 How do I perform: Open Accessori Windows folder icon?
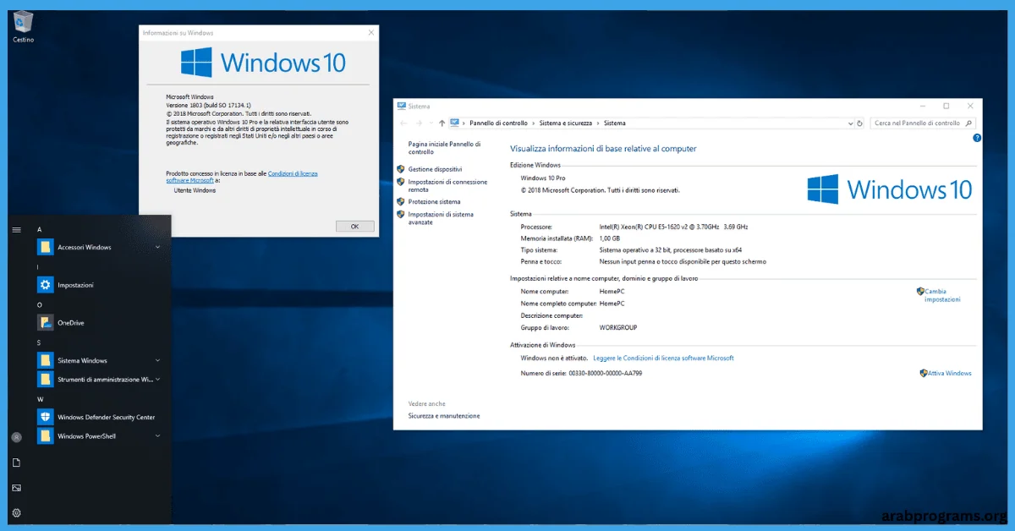[x=45, y=247]
